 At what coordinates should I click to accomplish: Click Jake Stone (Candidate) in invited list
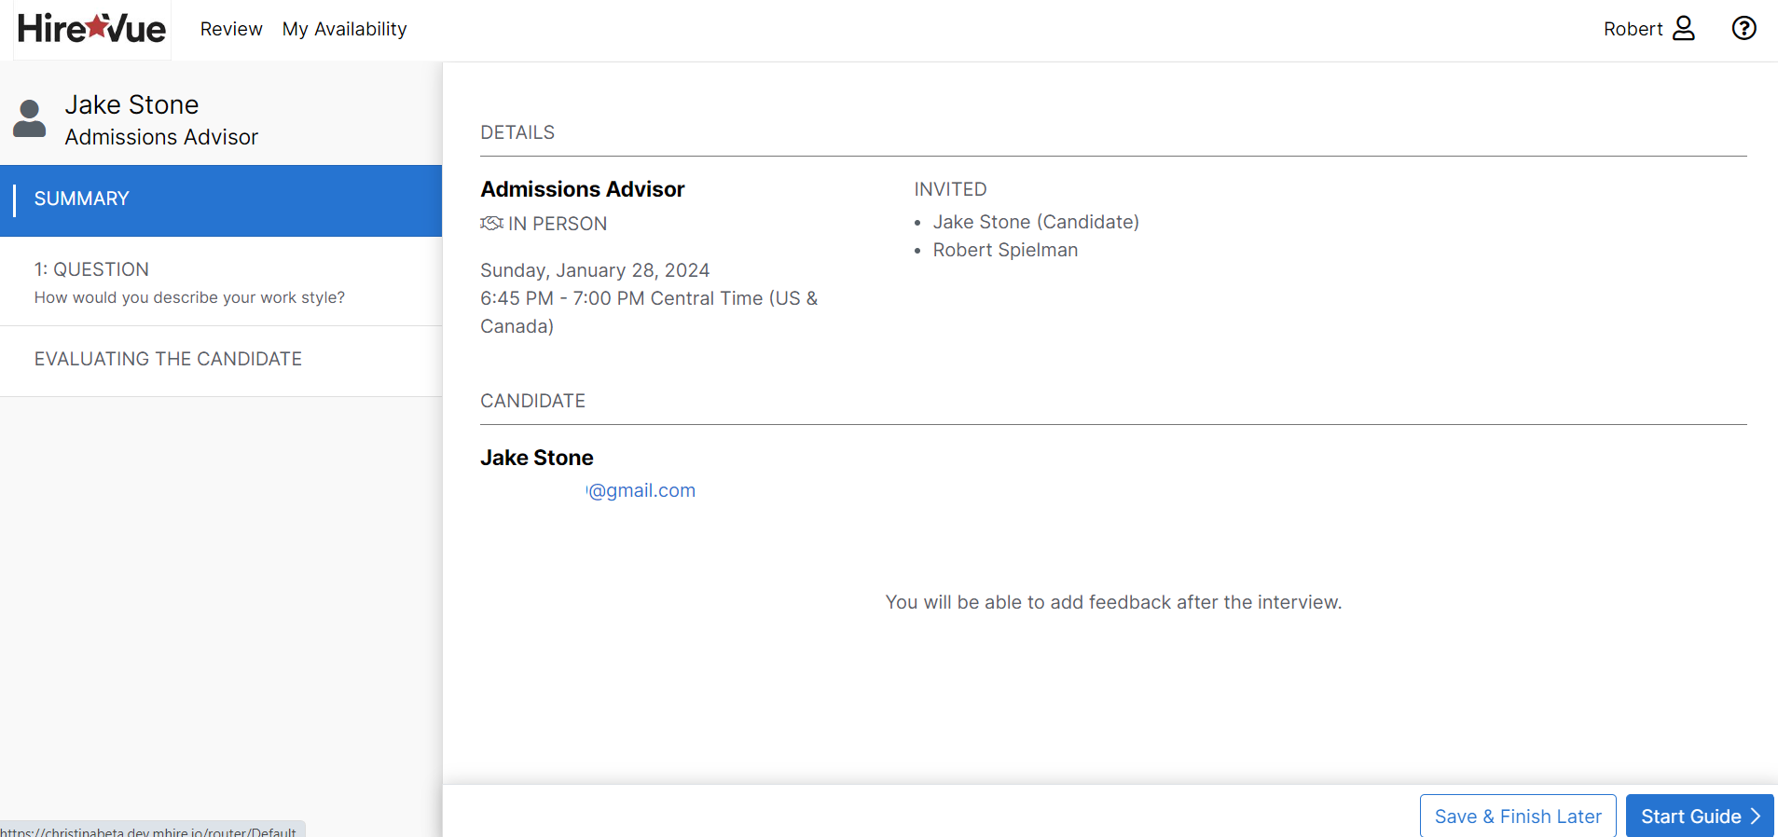click(x=1035, y=222)
